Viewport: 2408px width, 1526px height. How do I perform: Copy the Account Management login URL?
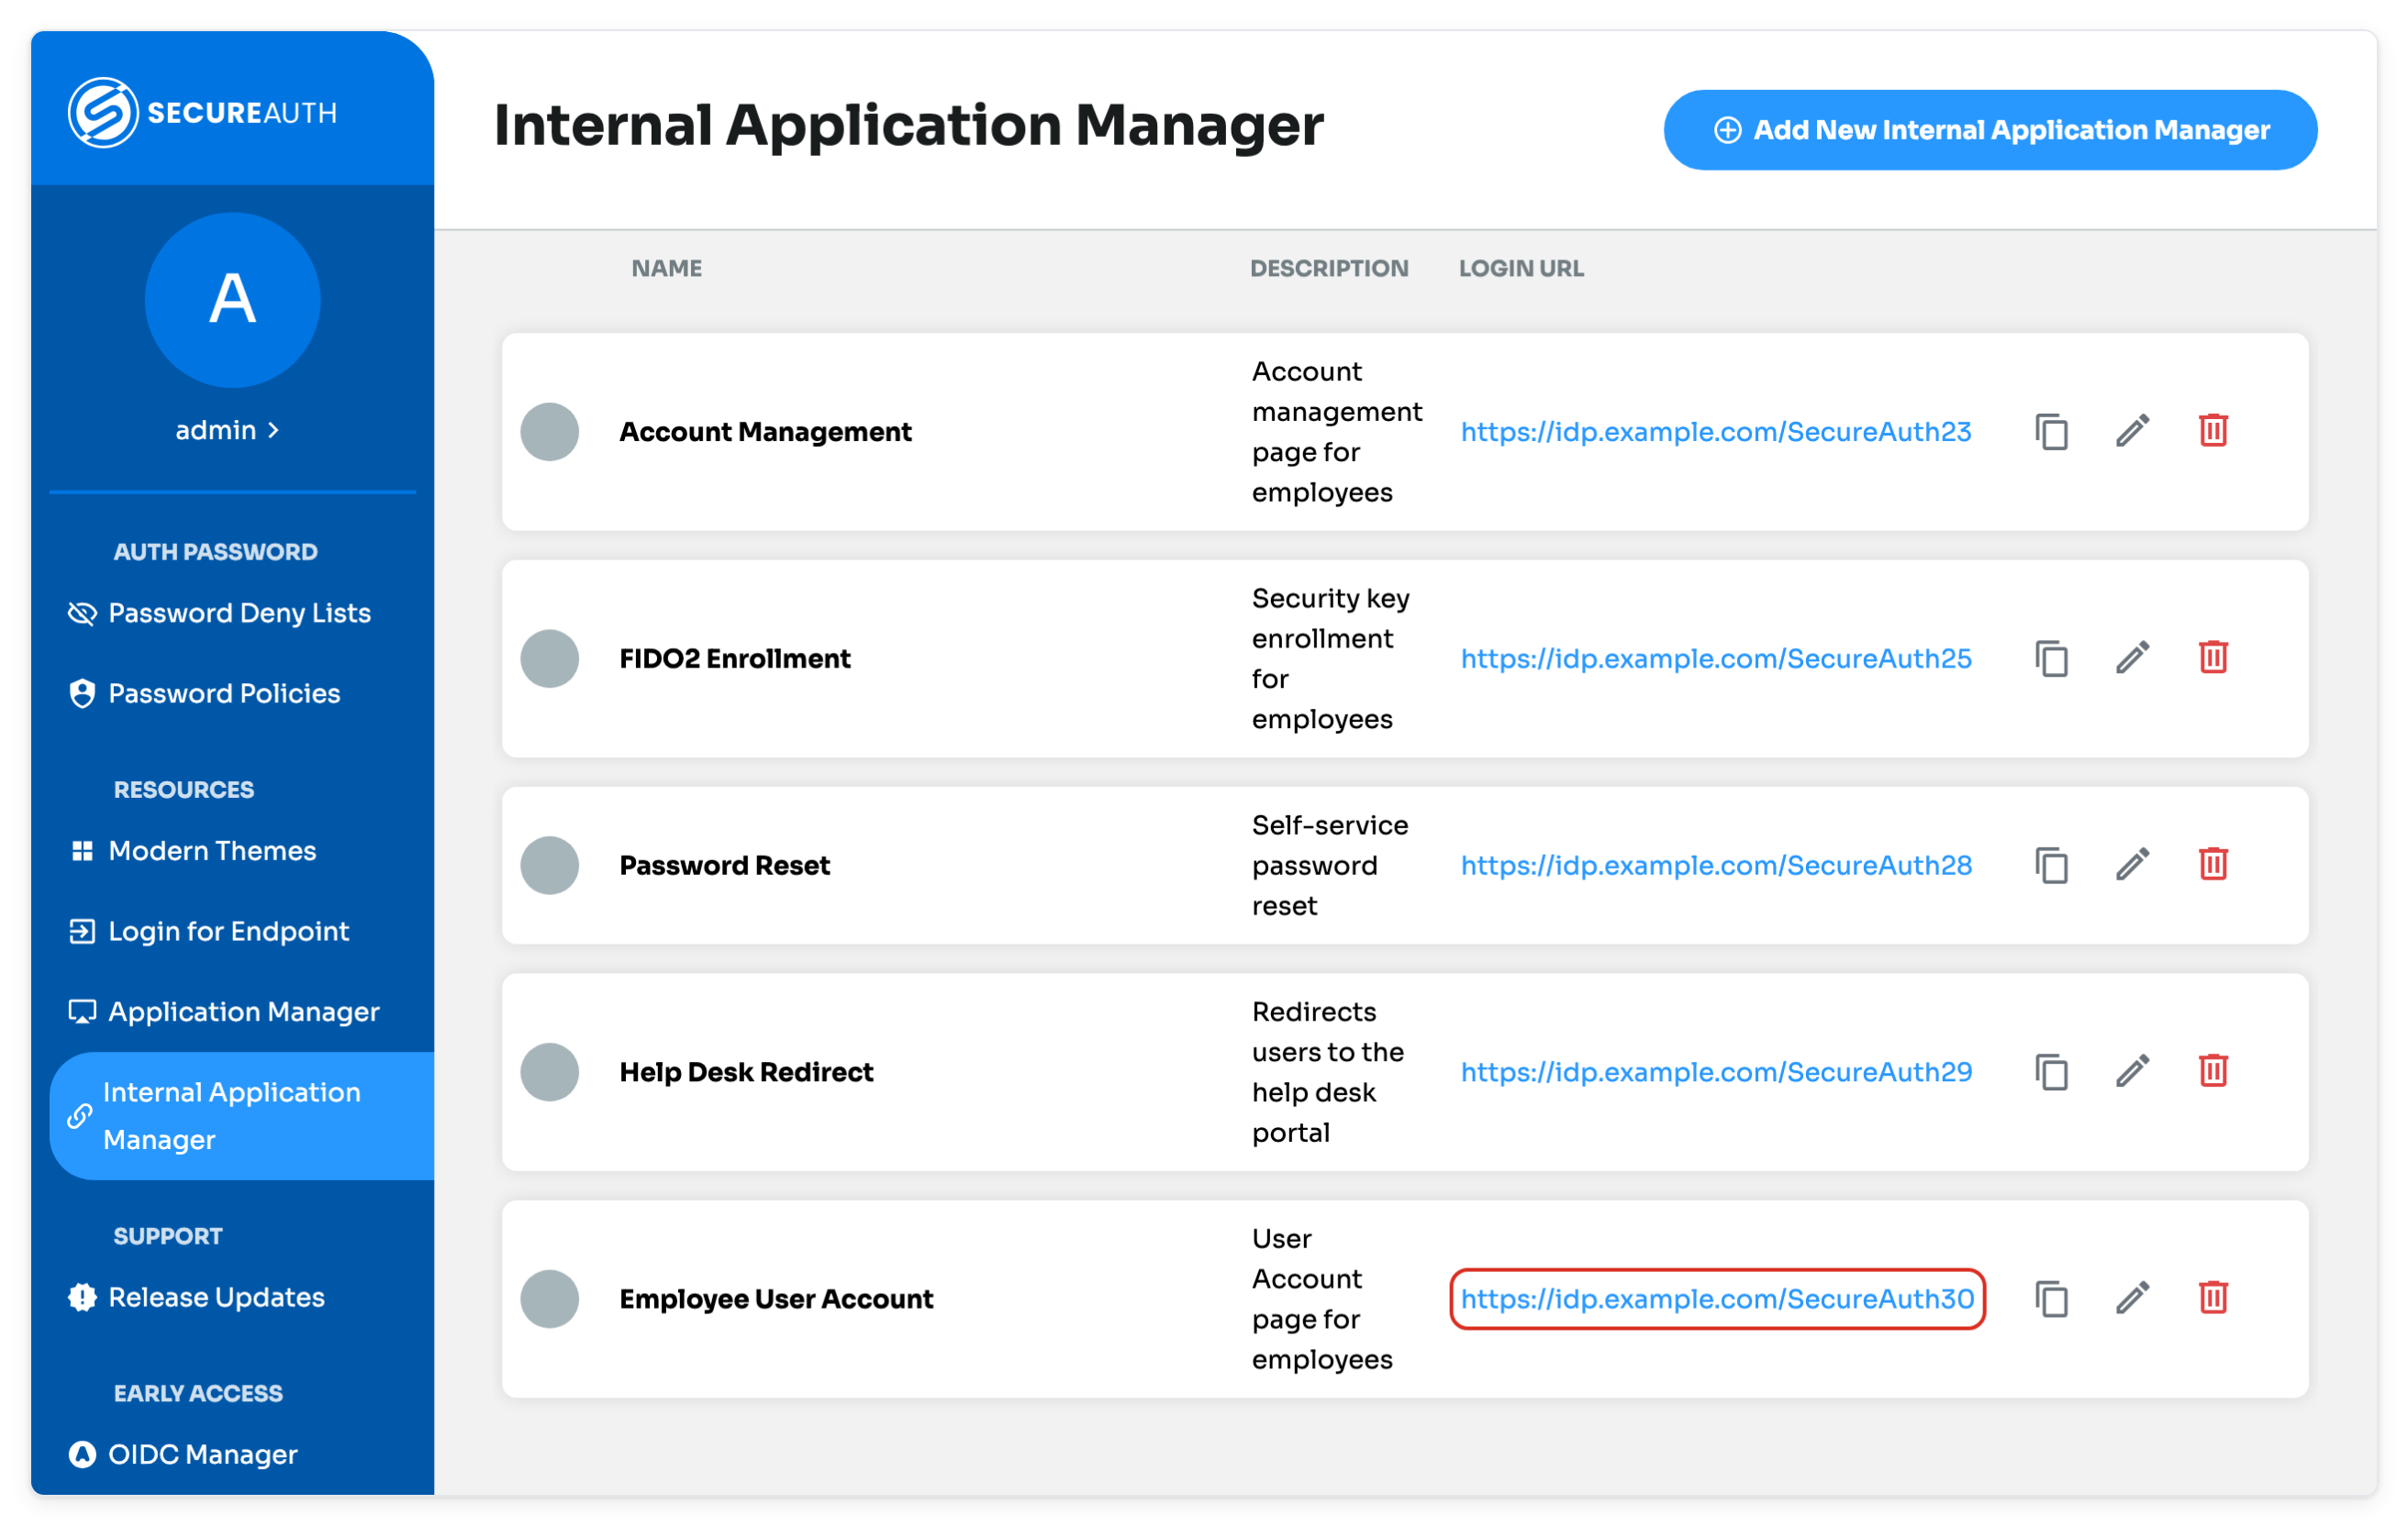pyautogui.click(x=2051, y=432)
